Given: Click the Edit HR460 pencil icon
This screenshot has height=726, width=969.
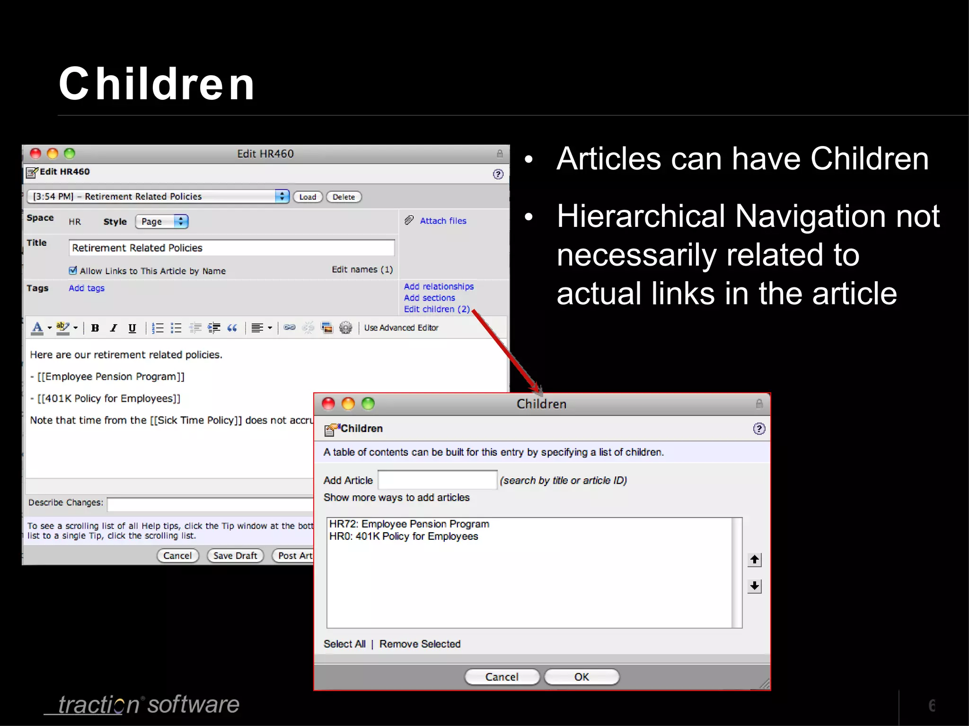Looking at the screenshot, I should tap(32, 173).
